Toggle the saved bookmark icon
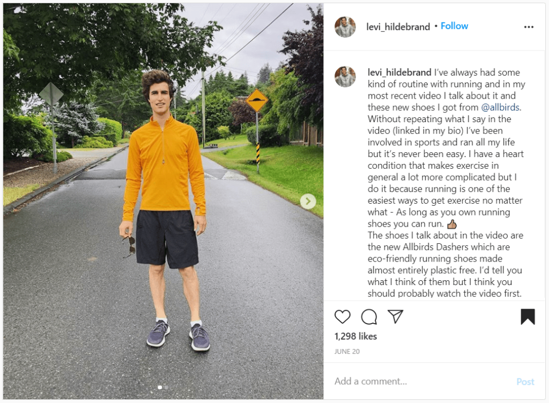The width and height of the screenshot is (549, 403). pos(528,317)
